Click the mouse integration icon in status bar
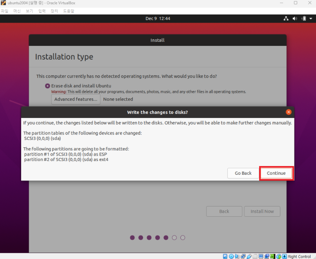Viewport: 316px width, 259px height. 279,256
